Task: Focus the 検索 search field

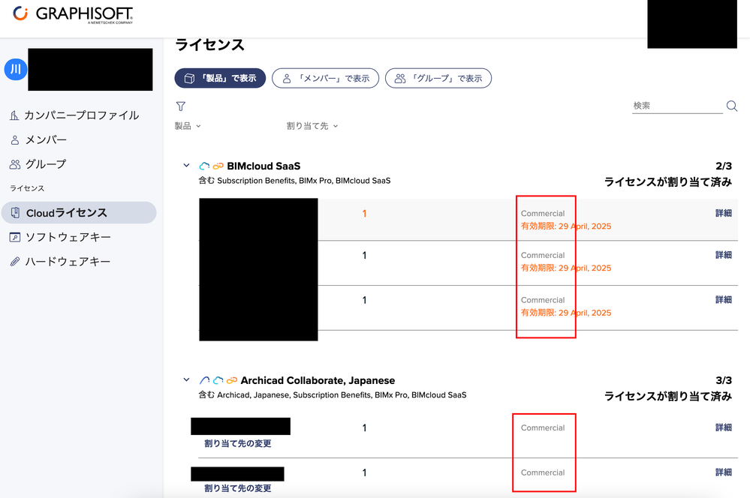Action: pyautogui.click(x=677, y=106)
